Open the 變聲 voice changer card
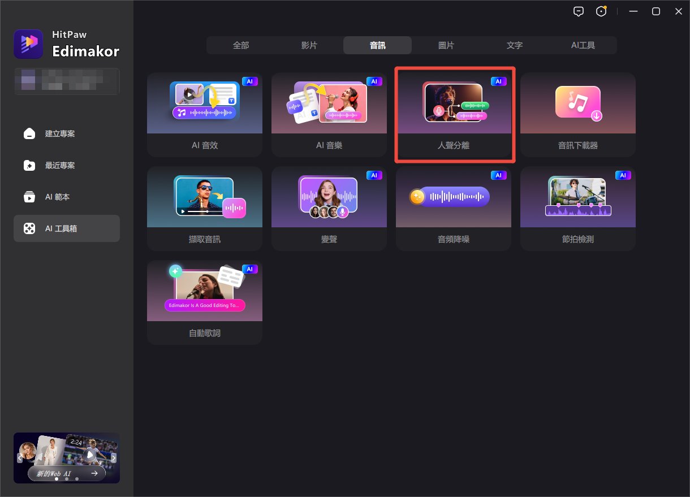690x497 pixels. pos(329,209)
